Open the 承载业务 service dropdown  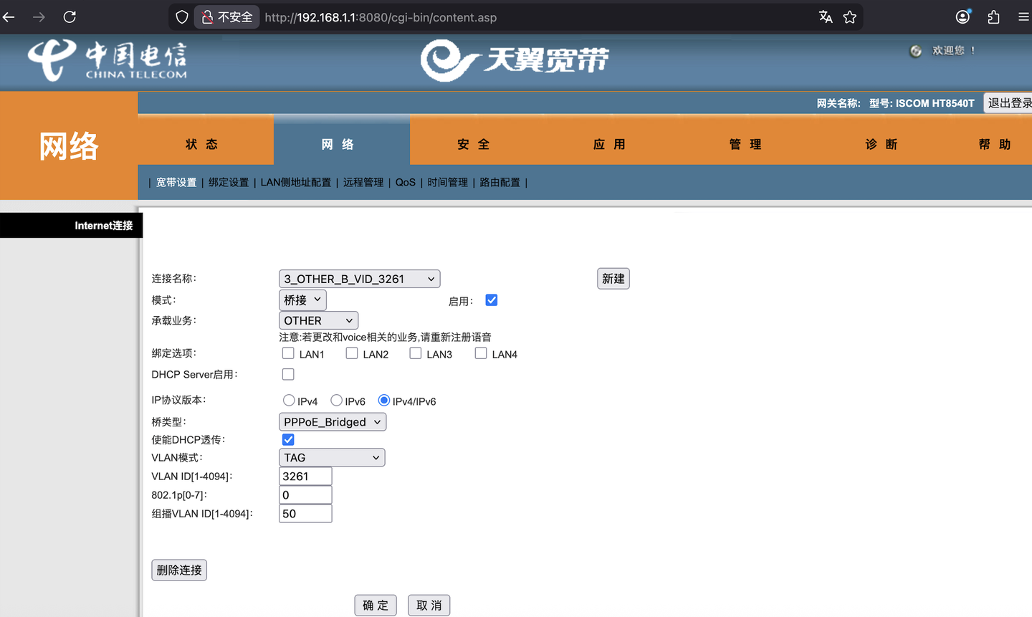point(318,320)
